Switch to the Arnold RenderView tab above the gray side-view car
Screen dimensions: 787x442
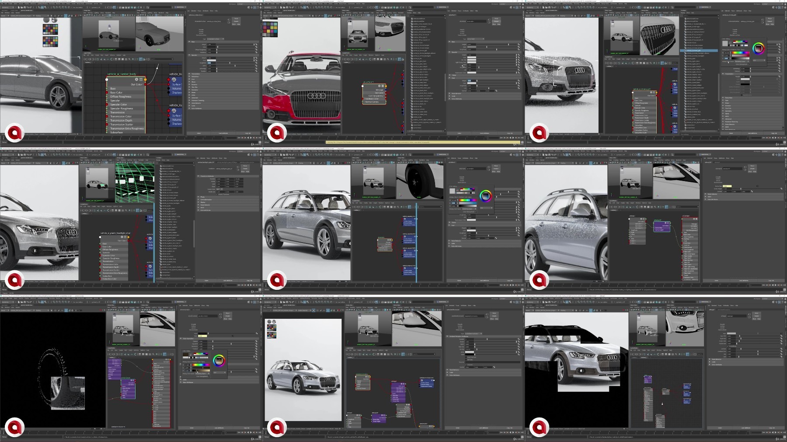[26, 11]
